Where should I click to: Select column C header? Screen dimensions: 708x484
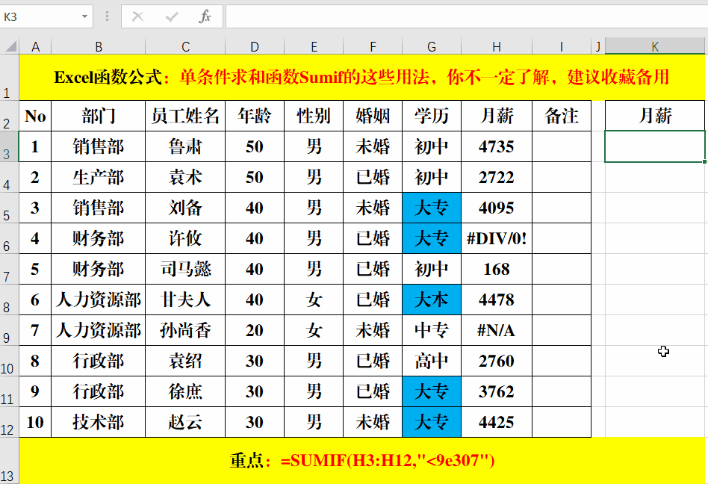pyautogui.click(x=185, y=46)
